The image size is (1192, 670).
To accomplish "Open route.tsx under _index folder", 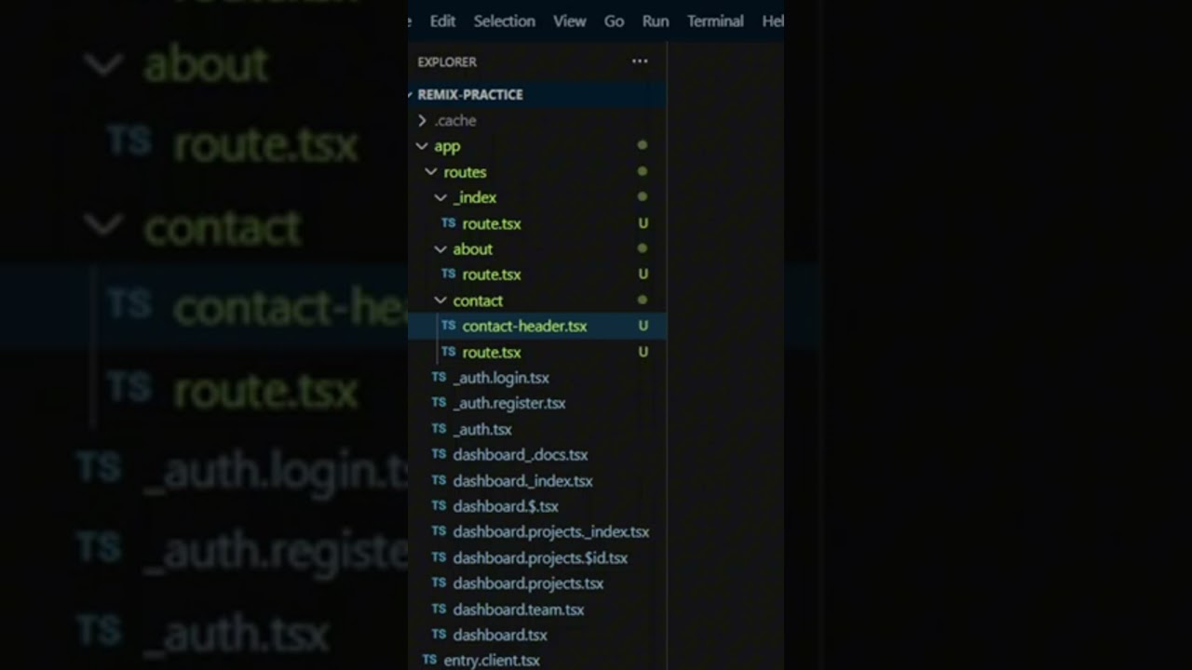I will pyautogui.click(x=492, y=223).
